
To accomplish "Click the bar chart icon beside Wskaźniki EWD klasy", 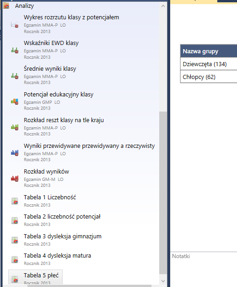I will tap(15, 50).
